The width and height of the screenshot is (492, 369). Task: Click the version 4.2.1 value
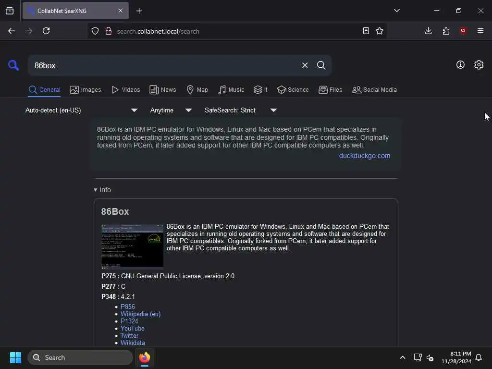coord(128,296)
